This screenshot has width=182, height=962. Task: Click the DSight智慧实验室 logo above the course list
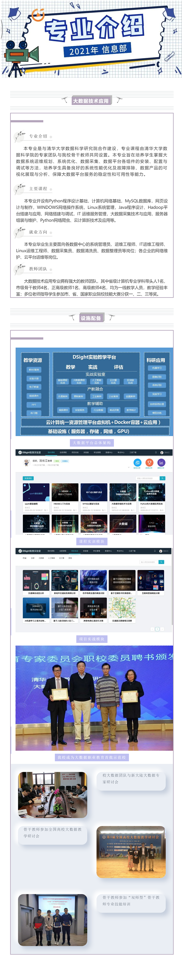tap(30, 452)
